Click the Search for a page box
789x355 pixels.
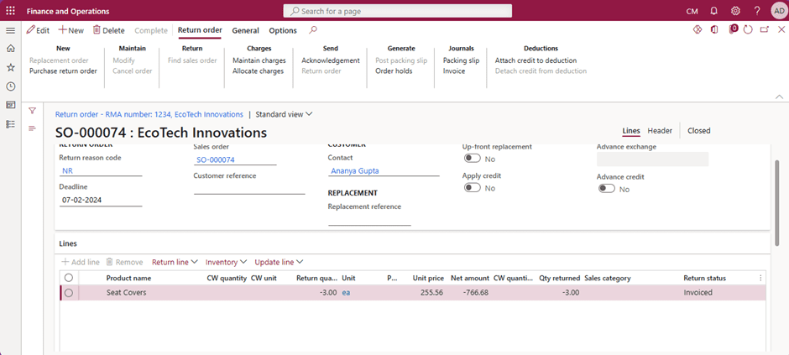coord(398,11)
